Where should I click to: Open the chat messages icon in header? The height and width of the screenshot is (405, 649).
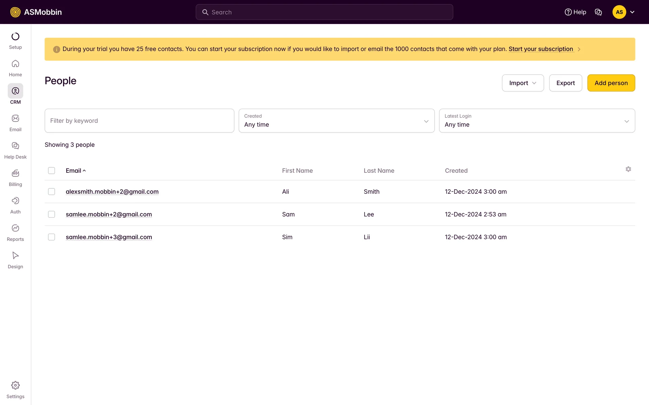pyautogui.click(x=598, y=12)
